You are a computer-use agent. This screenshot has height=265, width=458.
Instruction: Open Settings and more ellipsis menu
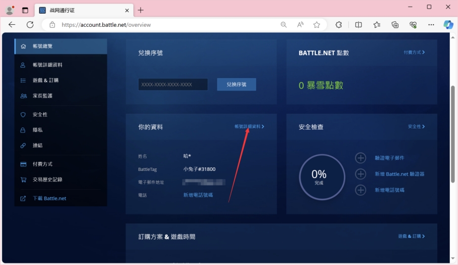[431, 25]
